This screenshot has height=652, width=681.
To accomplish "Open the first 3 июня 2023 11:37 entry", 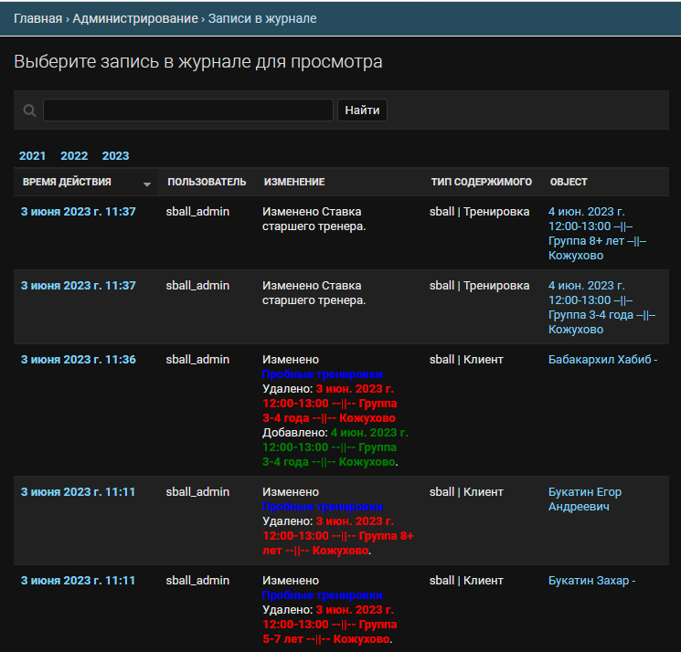I will (x=79, y=211).
